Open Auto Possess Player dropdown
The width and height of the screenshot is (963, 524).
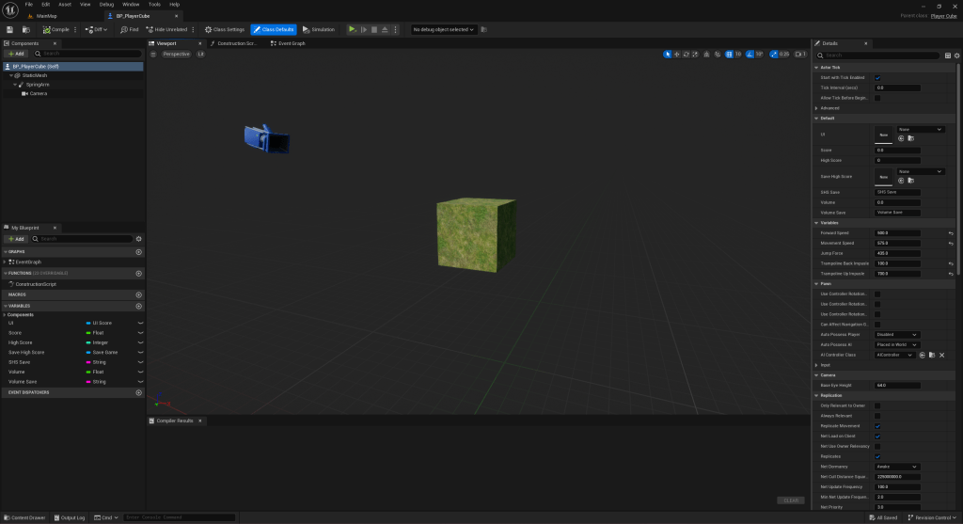click(897, 334)
